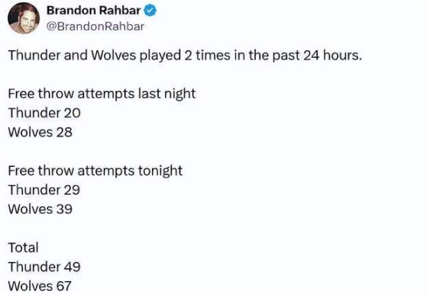
Task: Click the word 'Thunder' in the opening sentence
Action: [34, 56]
